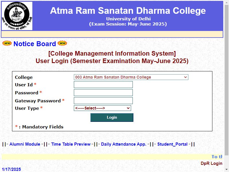Click the Gateway Password label
Screen dimensions: 229x172
[38, 101]
